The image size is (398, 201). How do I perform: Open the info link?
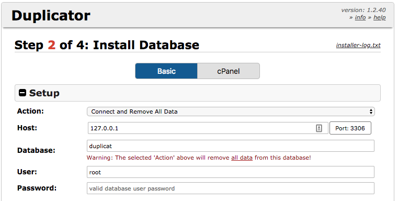[360, 17]
